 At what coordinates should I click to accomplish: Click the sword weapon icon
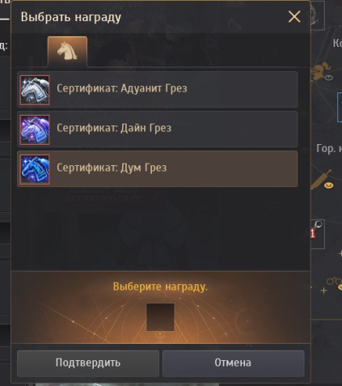[319, 179]
